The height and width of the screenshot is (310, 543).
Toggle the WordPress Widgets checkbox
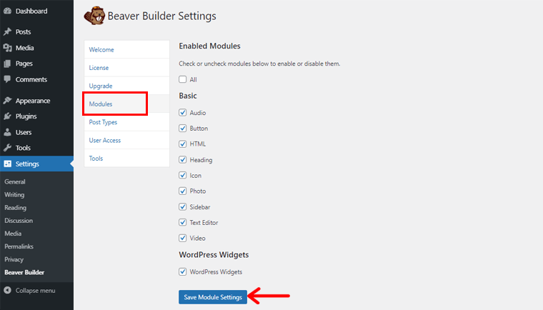(183, 272)
